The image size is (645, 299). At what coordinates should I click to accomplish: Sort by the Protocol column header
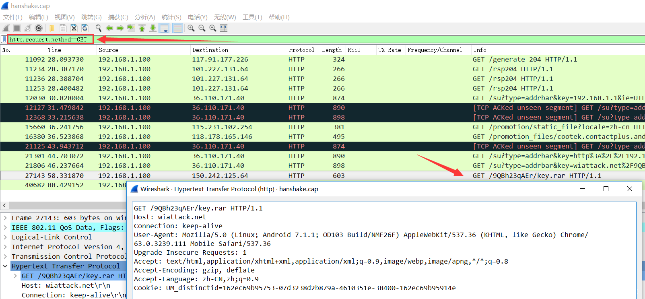301,50
